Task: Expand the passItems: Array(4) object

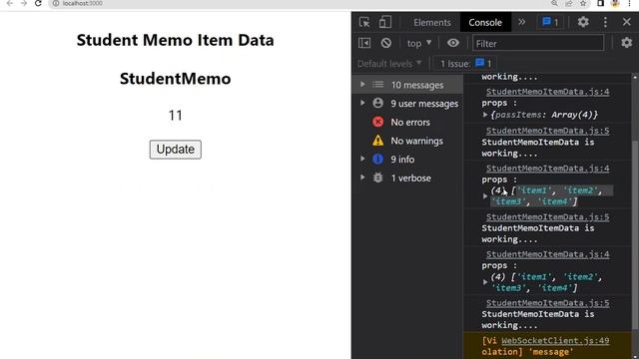Action: click(485, 115)
